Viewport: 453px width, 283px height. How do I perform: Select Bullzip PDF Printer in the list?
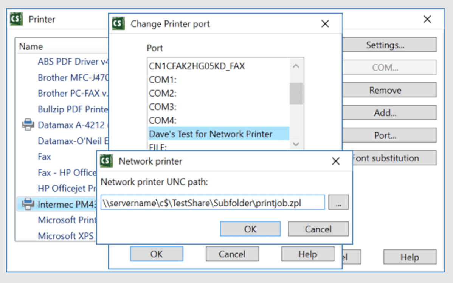click(72, 109)
